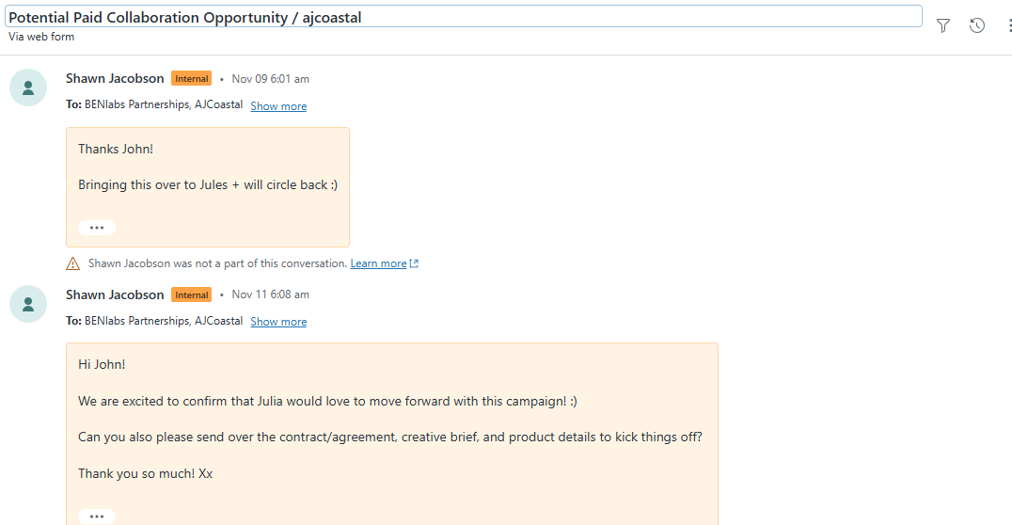Image resolution: width=1012 pixels, height=525 pixels.
Task: Click the avatar on the Nov 09 message
Action: tap(28, 87)
